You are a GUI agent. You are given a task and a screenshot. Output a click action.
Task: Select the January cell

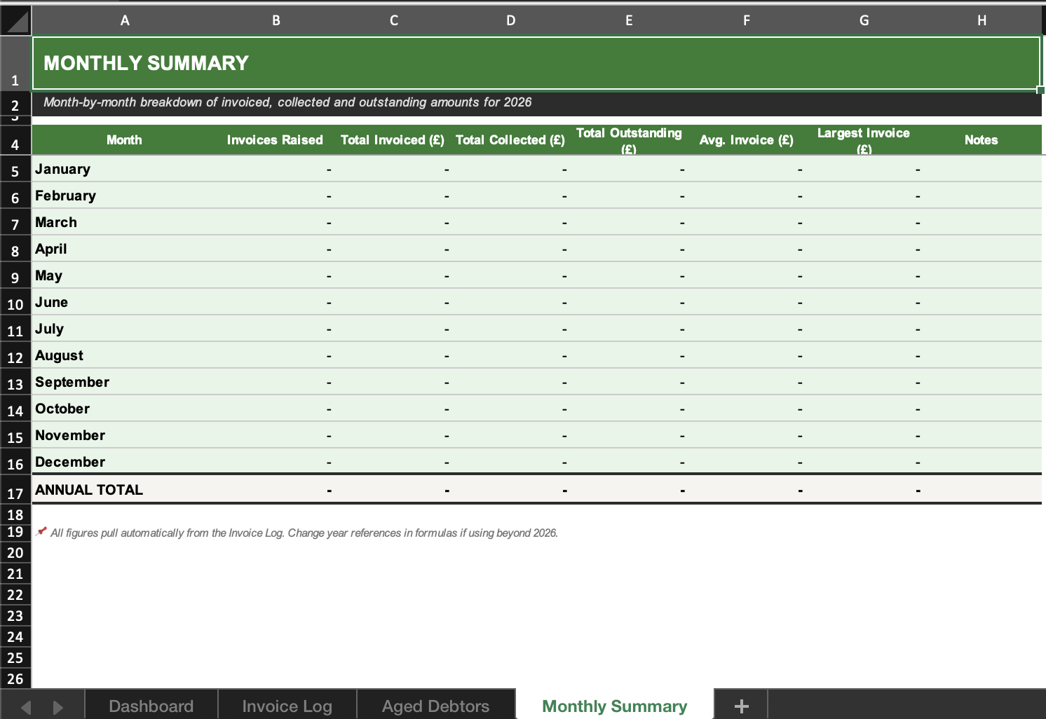pos(125,169)
